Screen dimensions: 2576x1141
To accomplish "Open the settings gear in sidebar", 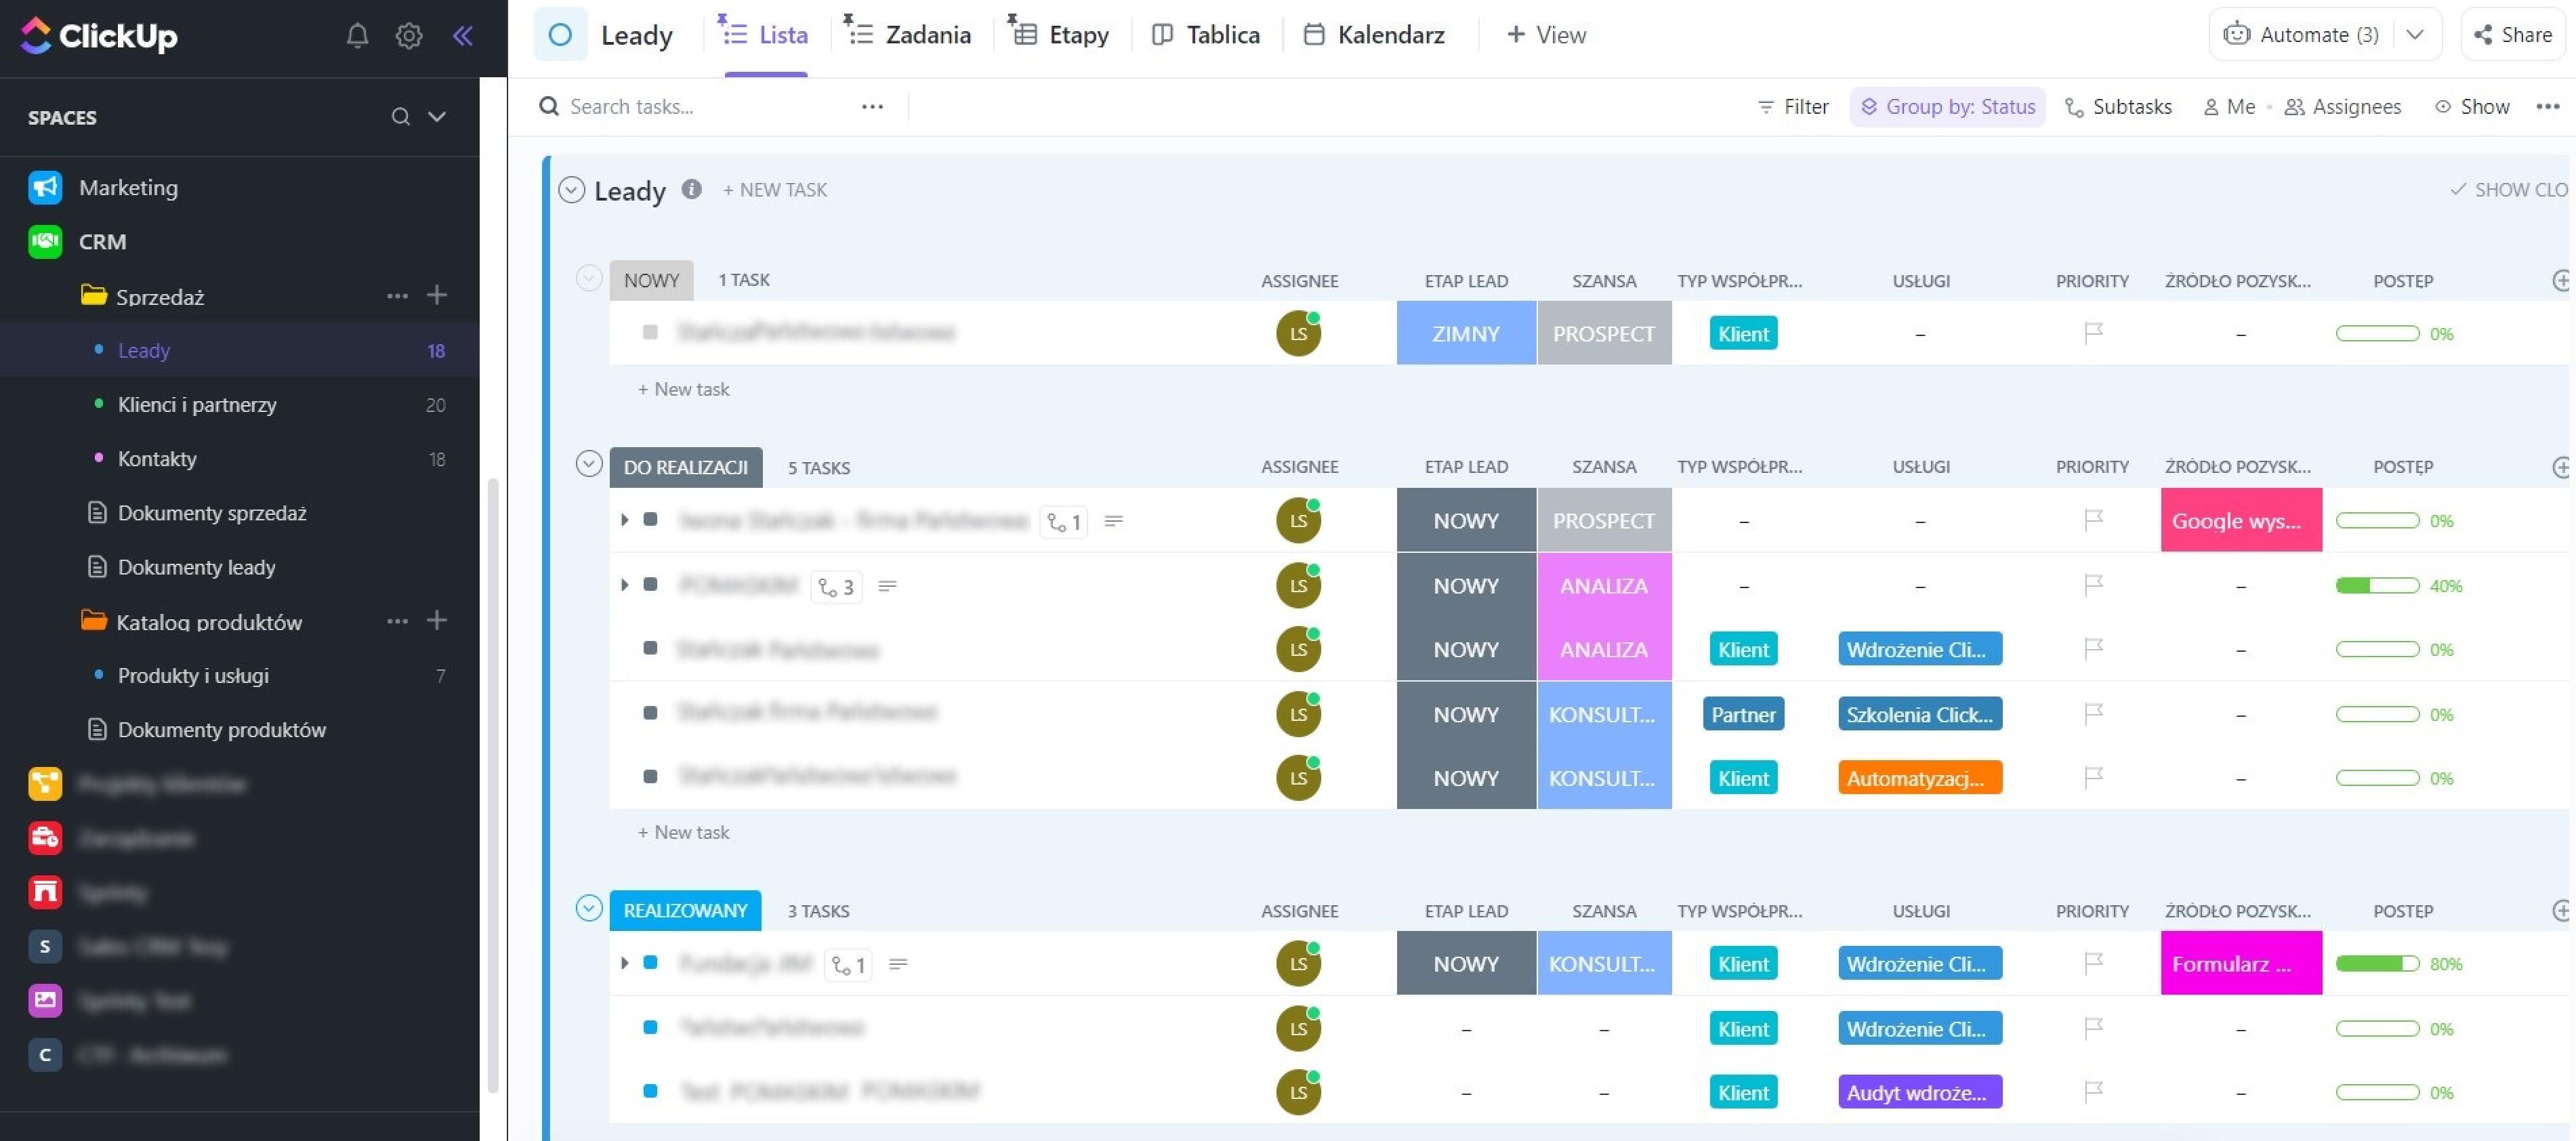I will coord(408,36).
